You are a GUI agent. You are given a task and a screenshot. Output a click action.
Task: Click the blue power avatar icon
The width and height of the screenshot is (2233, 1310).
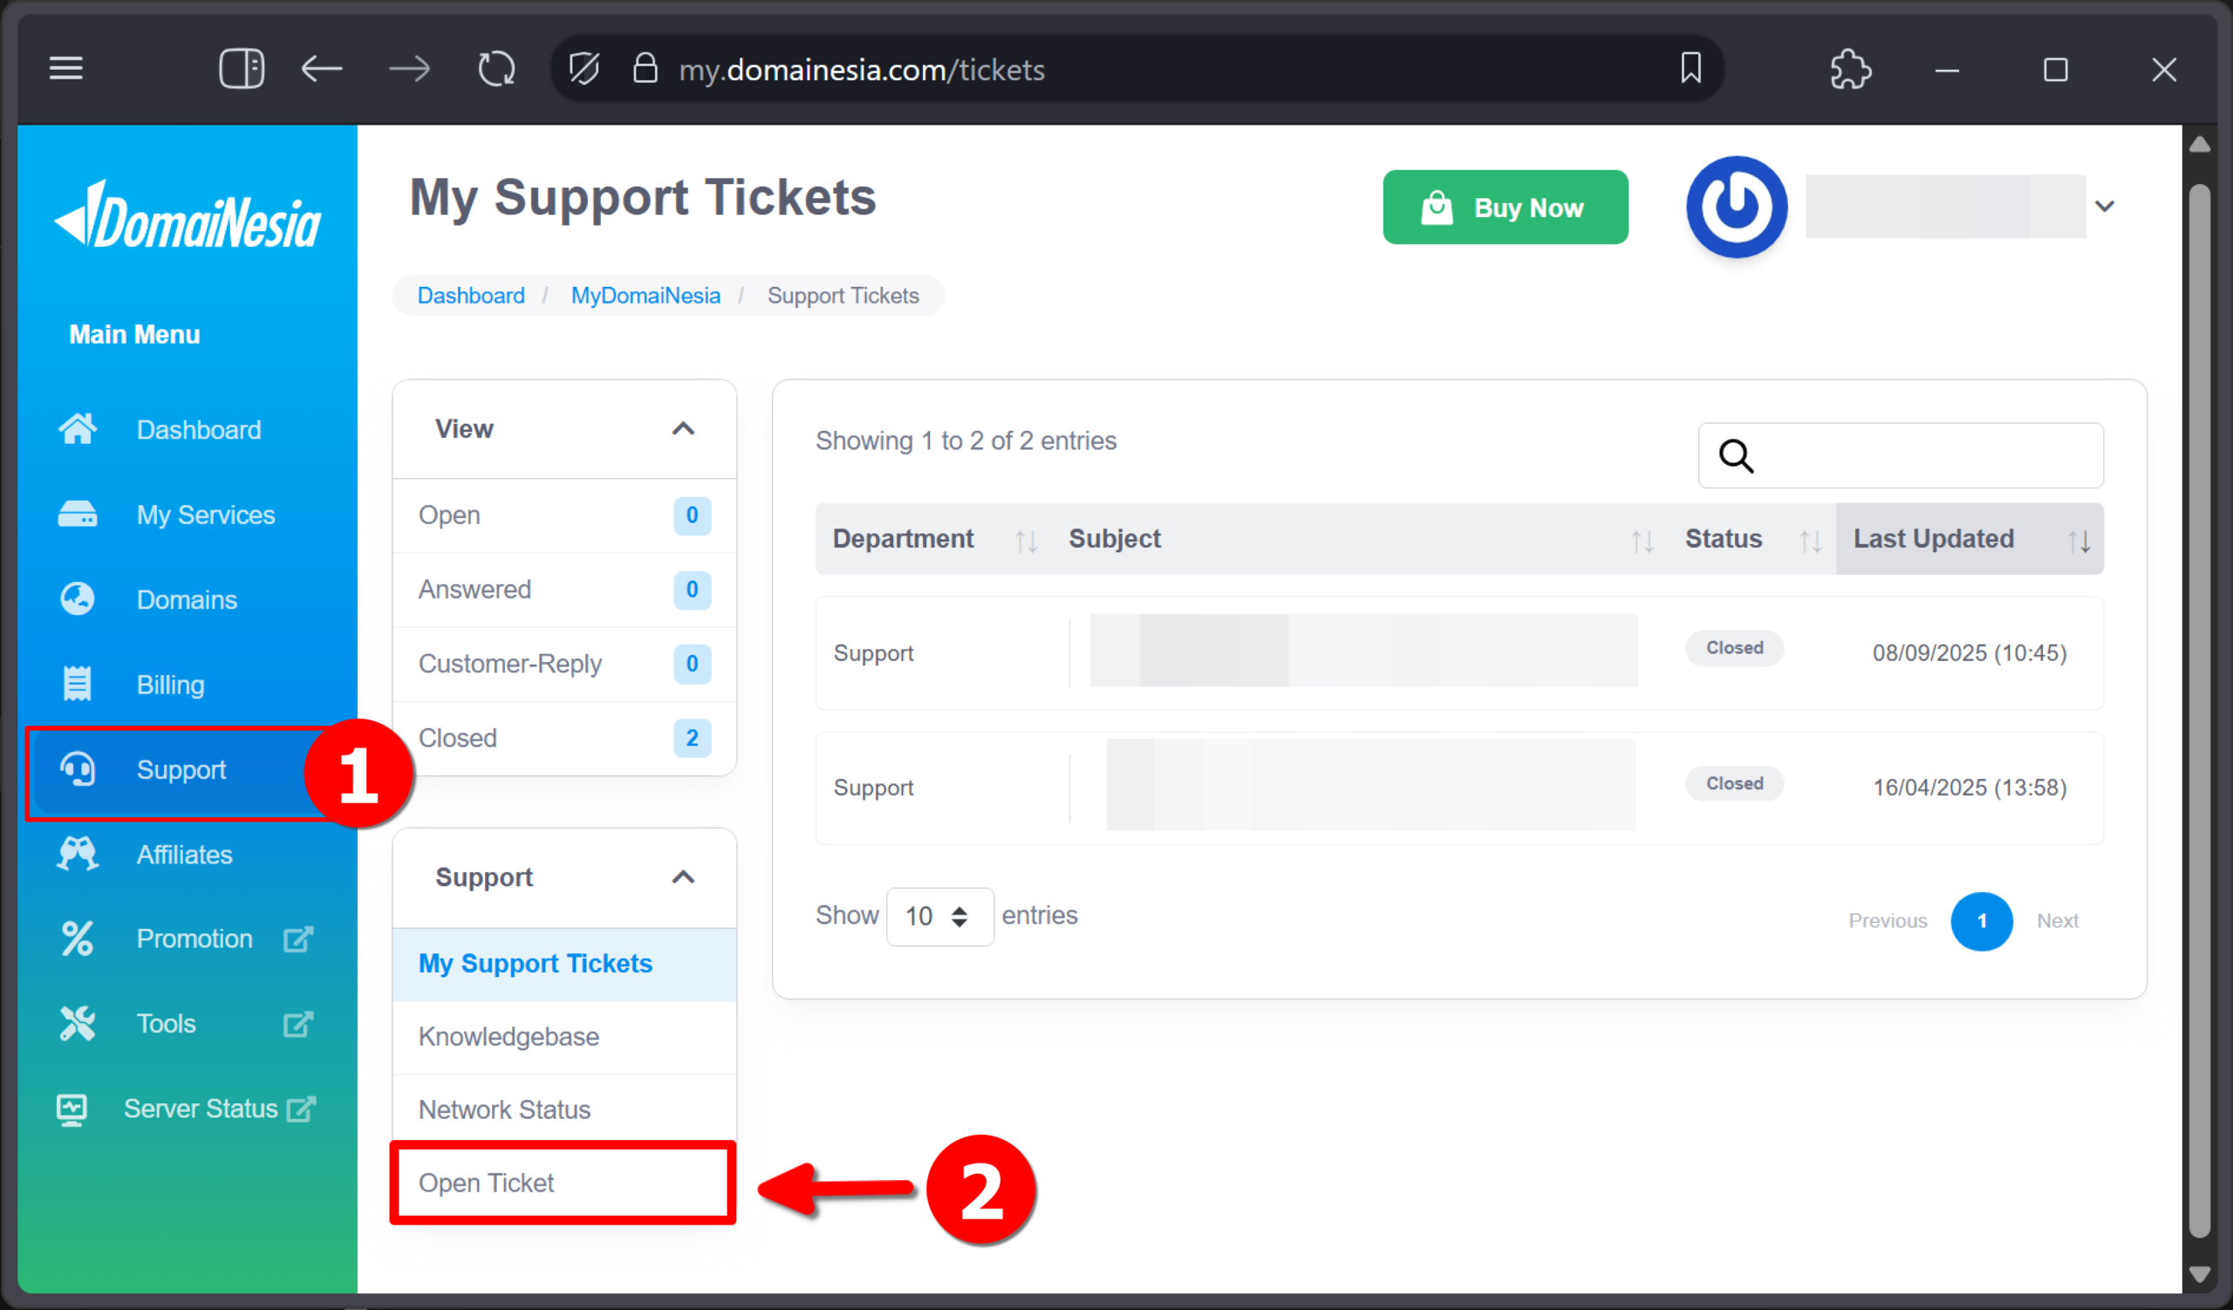[1736, 208]
